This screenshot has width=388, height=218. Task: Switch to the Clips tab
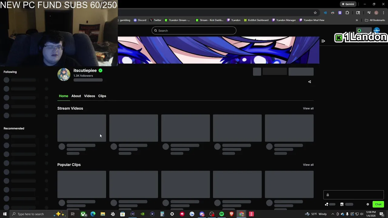tap(102, 96)
